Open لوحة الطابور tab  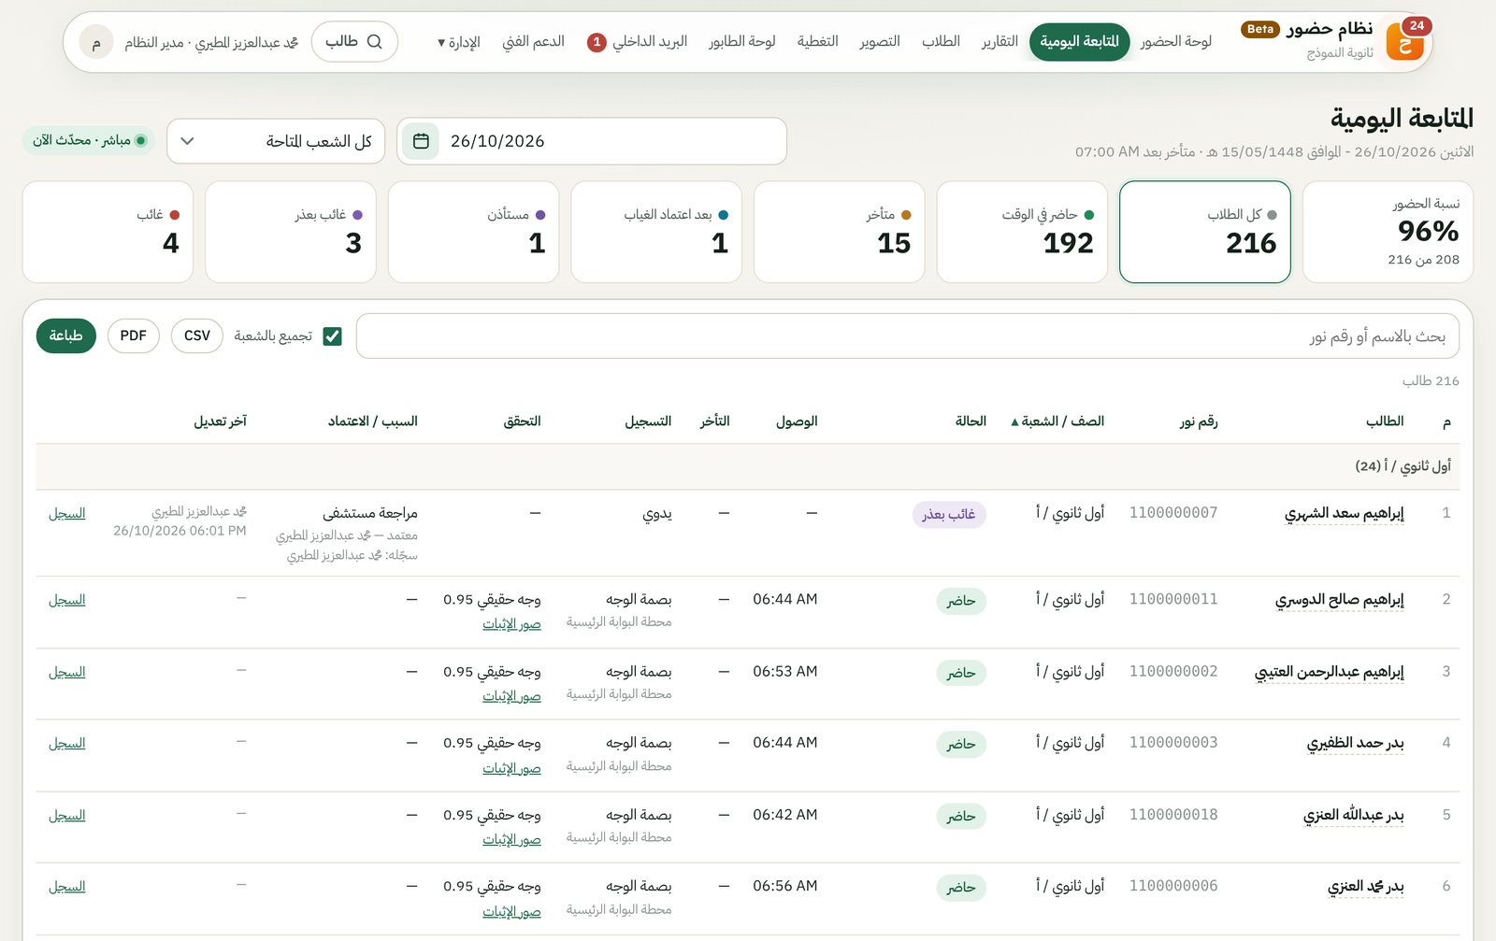[x=741, y=42]
